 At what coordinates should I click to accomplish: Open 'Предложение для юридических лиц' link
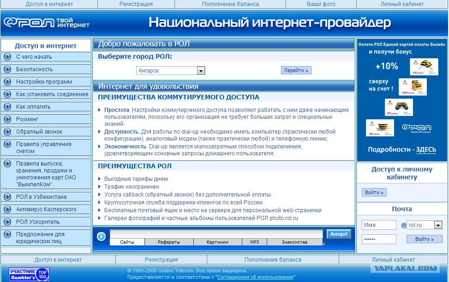tap(40, 238)
